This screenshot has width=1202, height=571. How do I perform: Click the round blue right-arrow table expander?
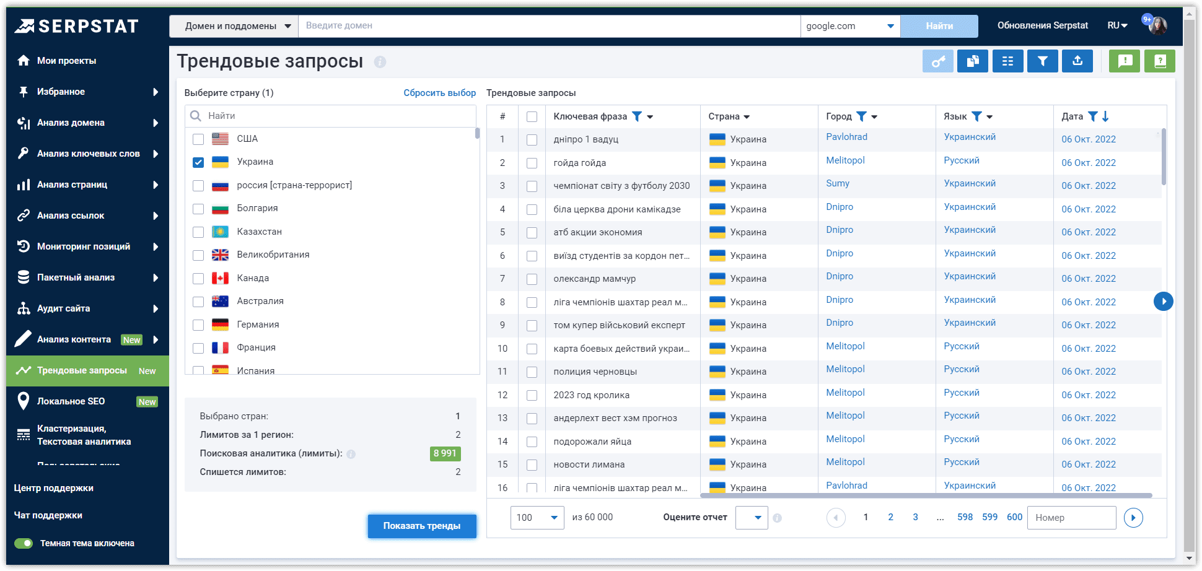[x=1164, y=302]
